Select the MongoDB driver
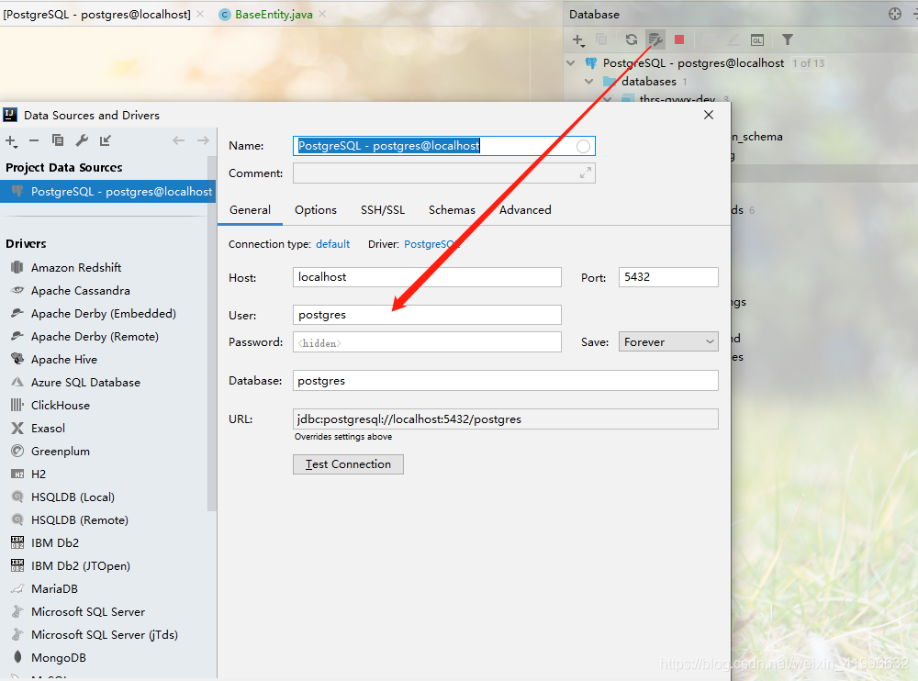918x681 pixels. click(x=68, y=657)
